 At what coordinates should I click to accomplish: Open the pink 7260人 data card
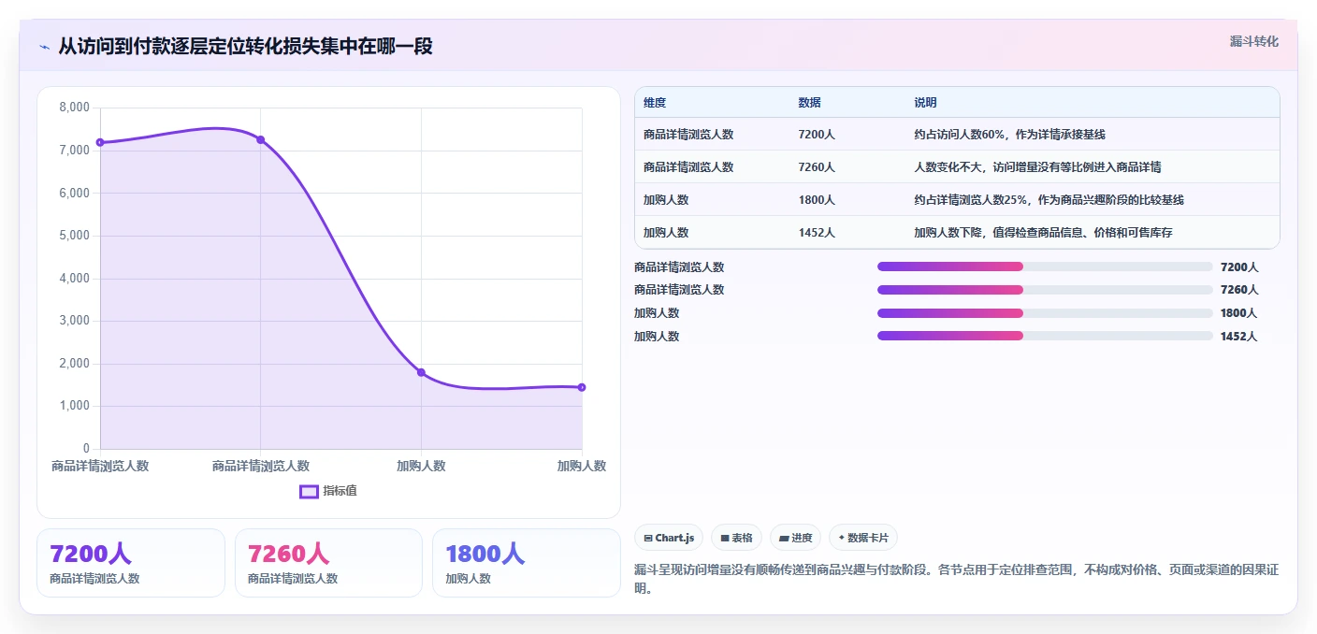tap(329, 563)
